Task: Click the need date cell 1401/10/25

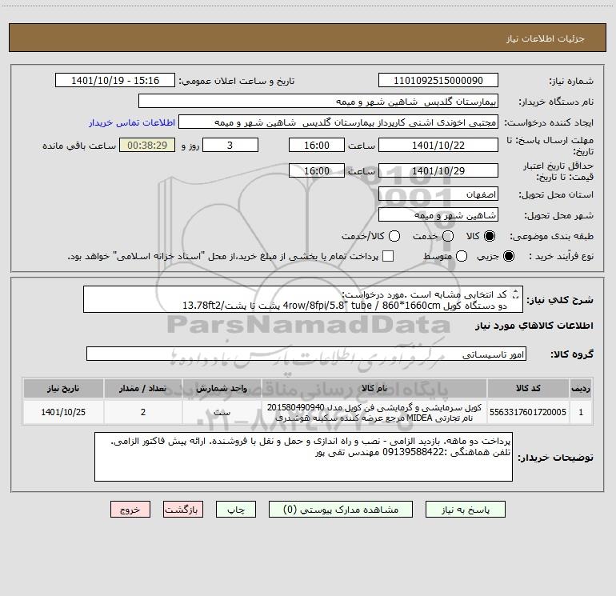Action: [63, 412]
